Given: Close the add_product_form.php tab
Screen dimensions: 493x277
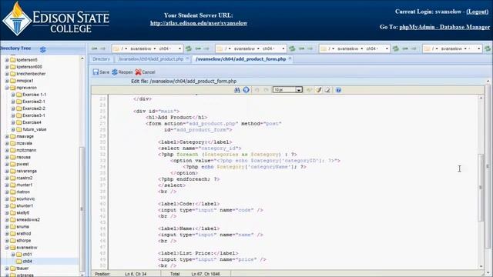Looking at the screenshot, I should point(290,58).
